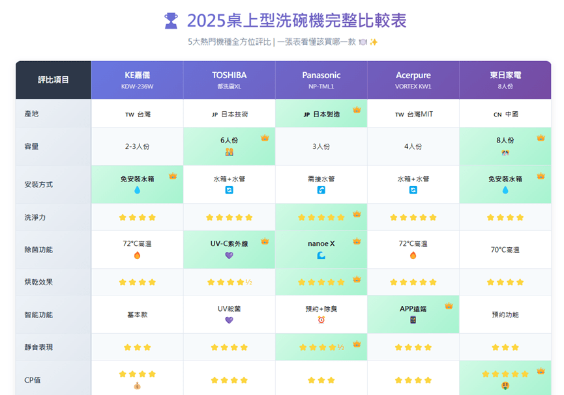Image resolution: width=564 pixels, height=395 pixels.
Task: Click the flame icon under Acerpure 72°C高溫
Action: [413, 255]
